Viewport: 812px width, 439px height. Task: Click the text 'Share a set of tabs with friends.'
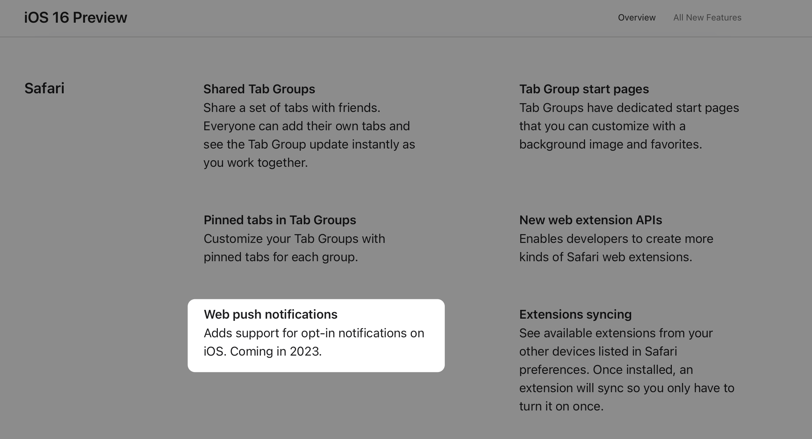point(292,108)
